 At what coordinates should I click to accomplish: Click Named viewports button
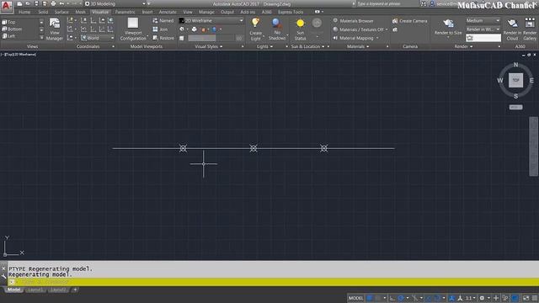click(163, 20)
